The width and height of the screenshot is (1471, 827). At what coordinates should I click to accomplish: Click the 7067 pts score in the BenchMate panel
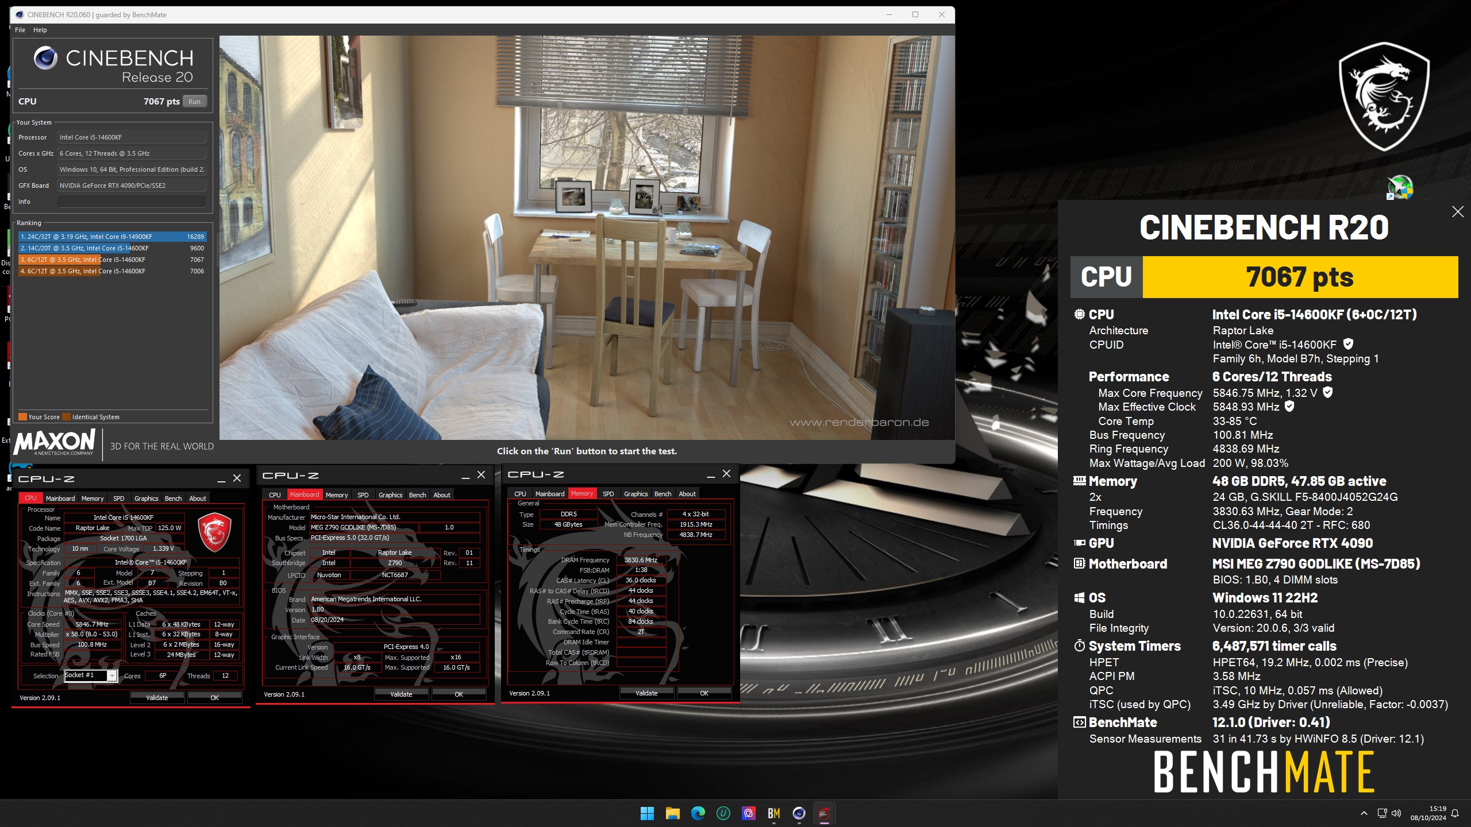pos(1300,277)
